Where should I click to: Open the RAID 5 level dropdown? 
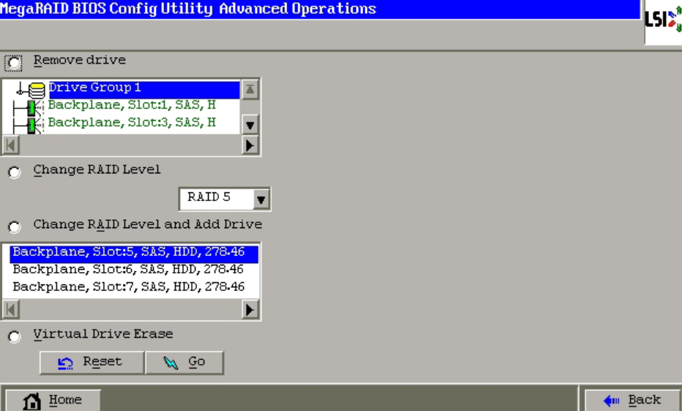pos(262,198)
